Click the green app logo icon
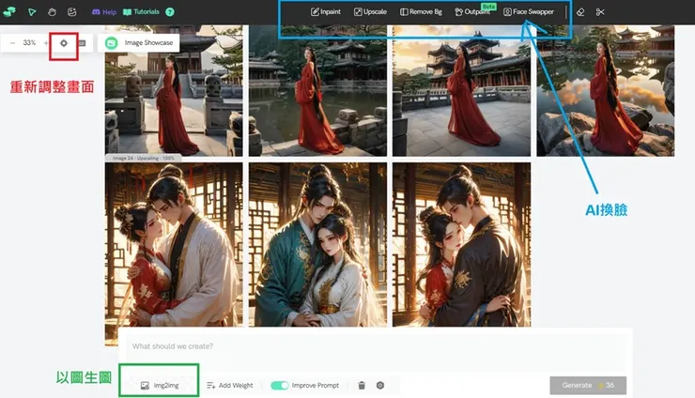The image size is (695, 398). 8,11
